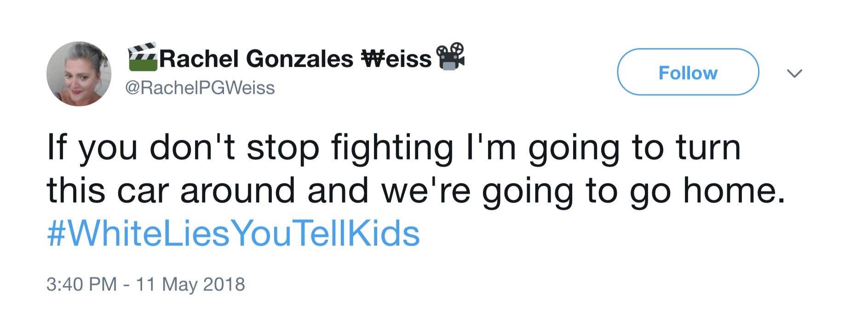Click the hash symbol of the hashtag
856x311 pixels.
point(57,233)
